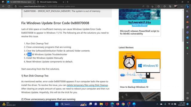
Task: Click 'Run the Windows Update Troubleshooter' list item
Action: coord(47,54)
